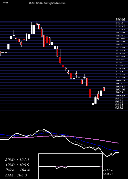Click the 116.95 price axis label
Screen dimensions: 128x179
120,68
